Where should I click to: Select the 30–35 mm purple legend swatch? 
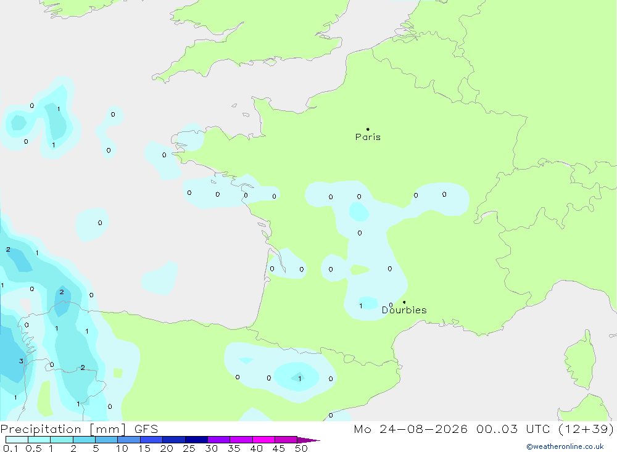pos(218,440)
